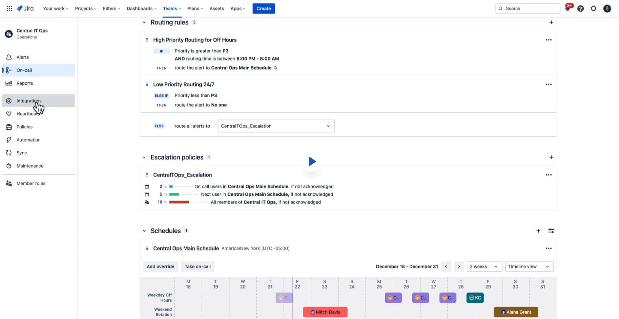Collapse the Routing rules section

[x=144, y=22]
